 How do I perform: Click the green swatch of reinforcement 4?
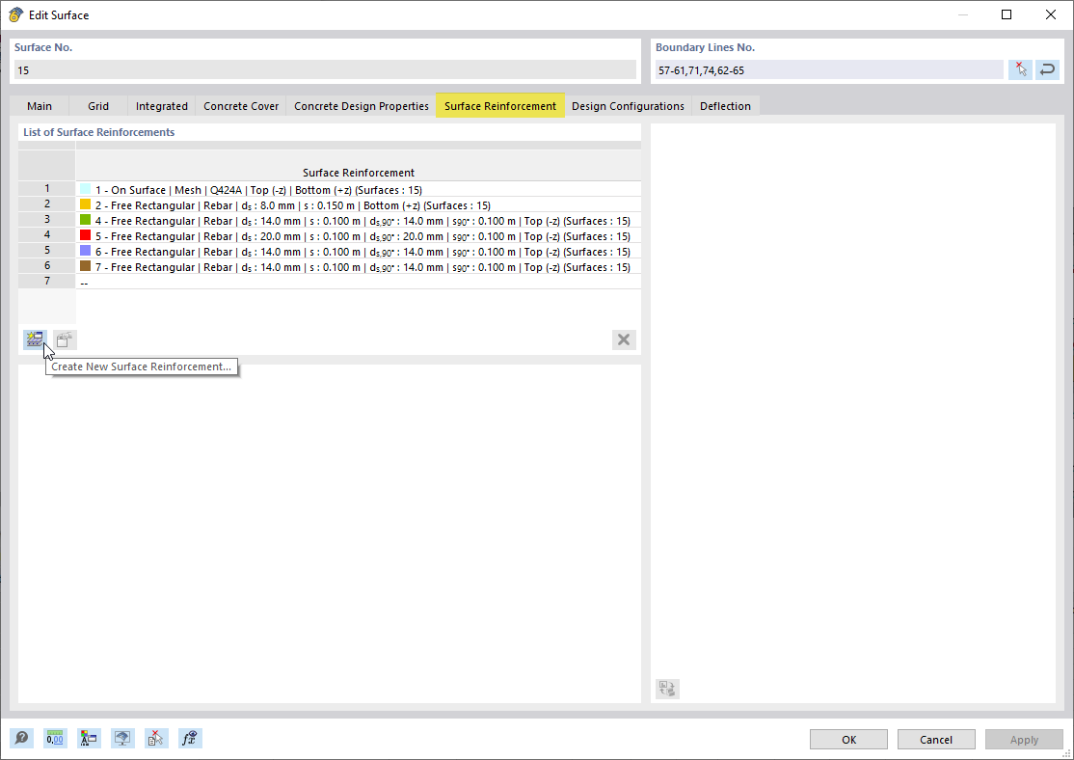[86, 220]
